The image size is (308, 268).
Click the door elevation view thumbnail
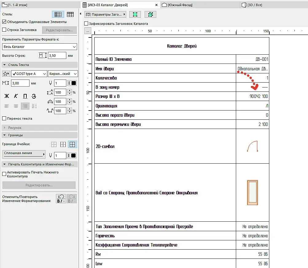pos(253,192)
